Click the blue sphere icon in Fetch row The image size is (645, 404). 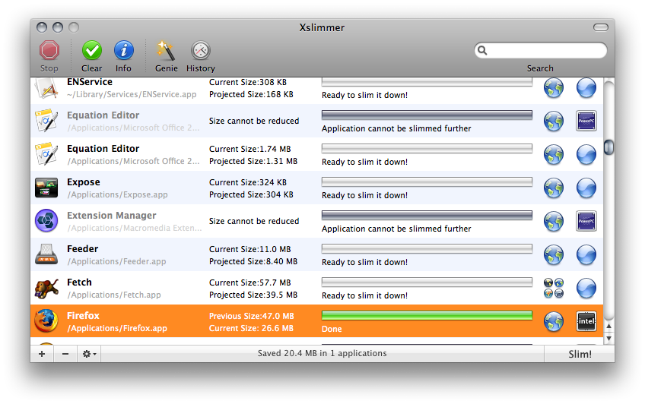586,288
